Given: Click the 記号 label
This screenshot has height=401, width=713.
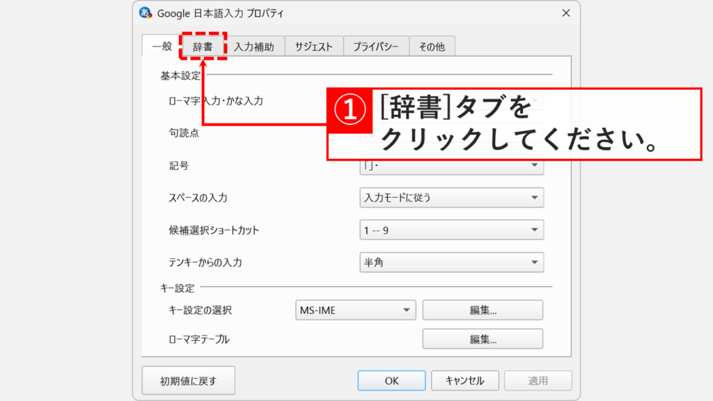Looking at the screenshot, I should click(179, 166).
